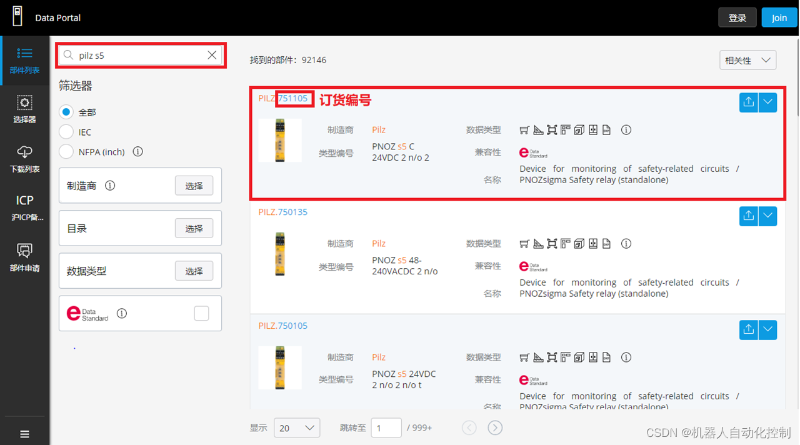The image size is (800, 445).
Task: Show the NFPA (inch) info icon
Action: pyautogui.click(x=138, y=152)
